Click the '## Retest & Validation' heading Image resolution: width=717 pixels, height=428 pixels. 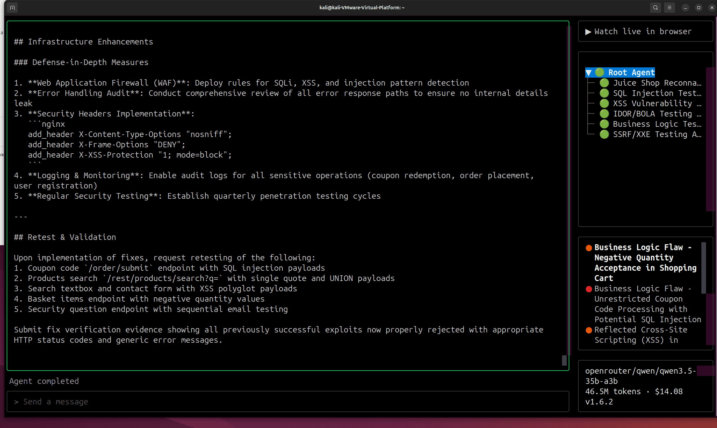pyautogui.click(x=65, y=237)
